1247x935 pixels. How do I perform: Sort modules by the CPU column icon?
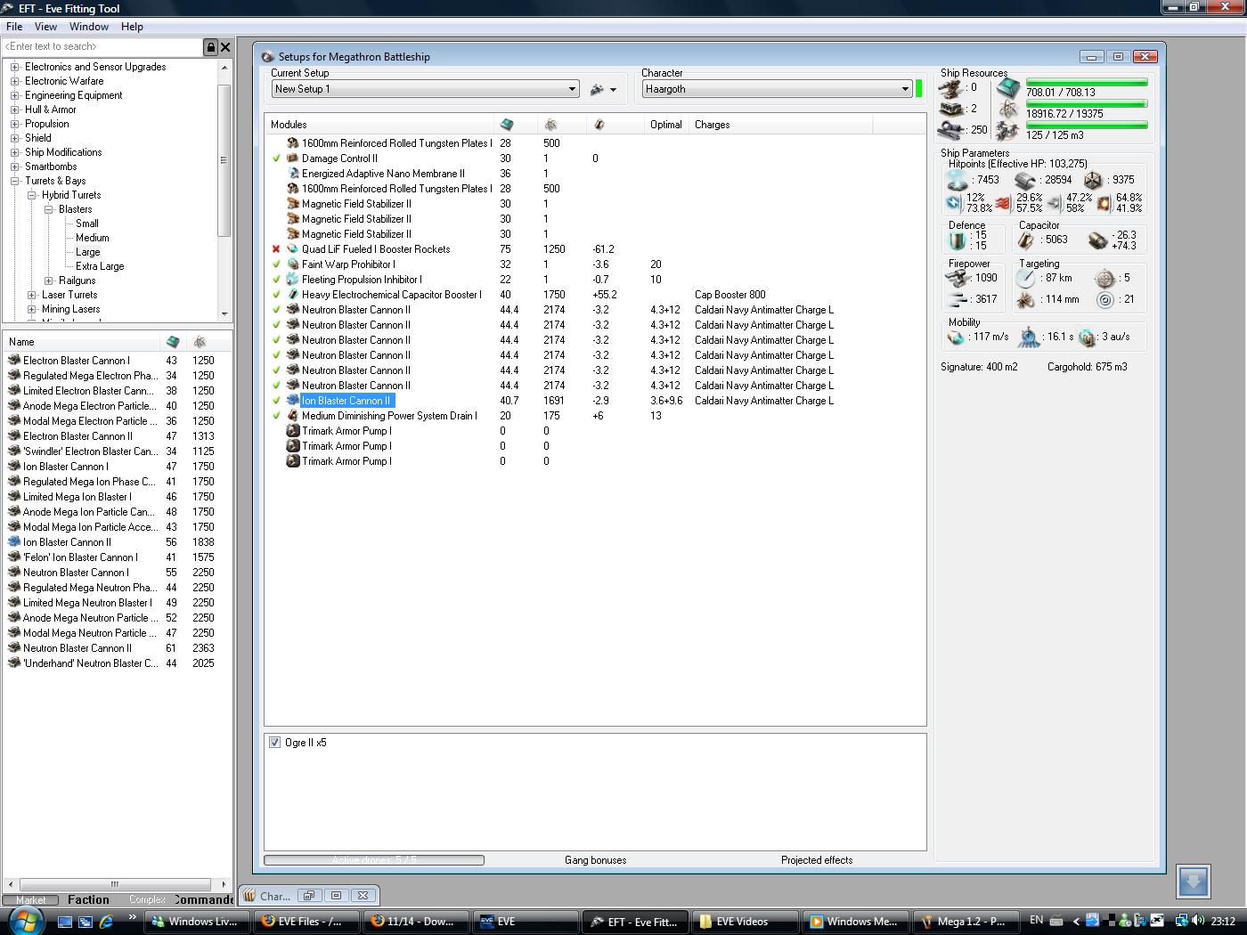(x=507, y=125)
